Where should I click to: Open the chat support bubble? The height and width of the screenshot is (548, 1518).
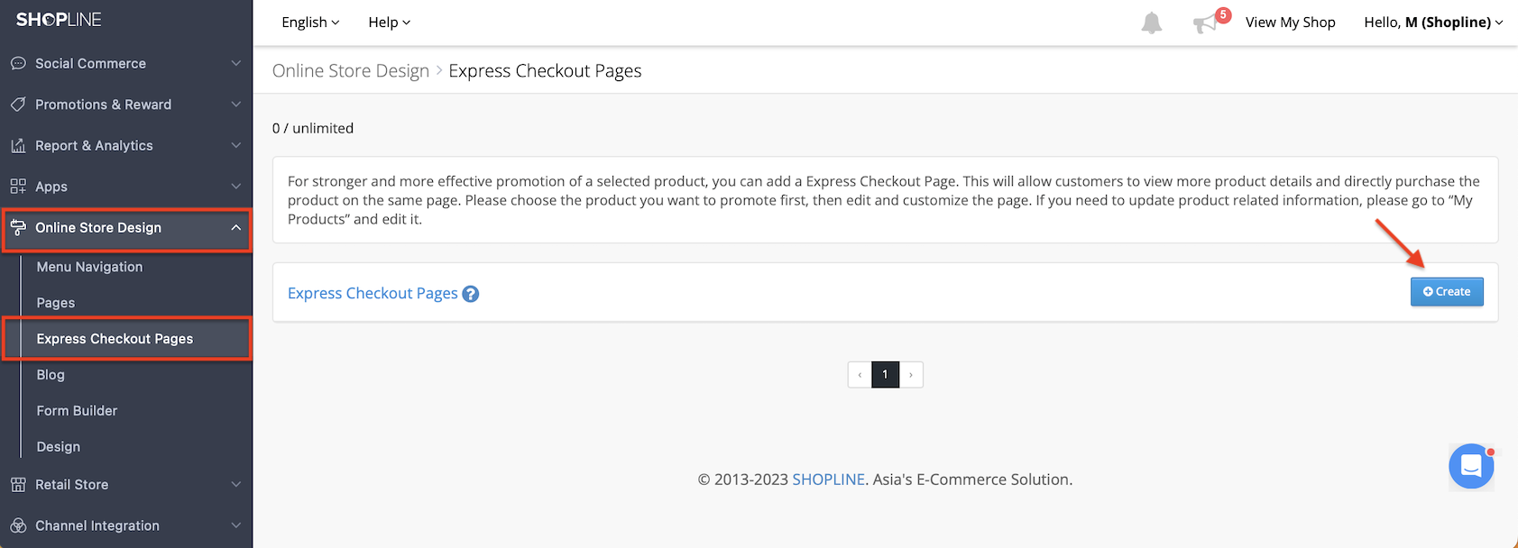point(1470,466)
